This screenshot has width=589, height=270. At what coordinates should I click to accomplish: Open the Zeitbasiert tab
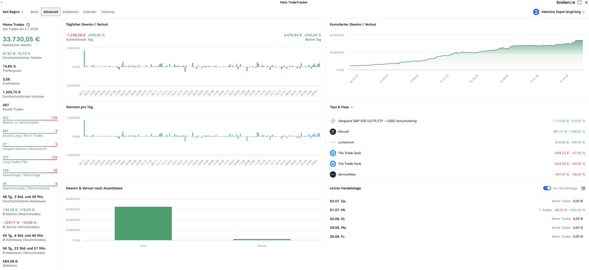70,12
